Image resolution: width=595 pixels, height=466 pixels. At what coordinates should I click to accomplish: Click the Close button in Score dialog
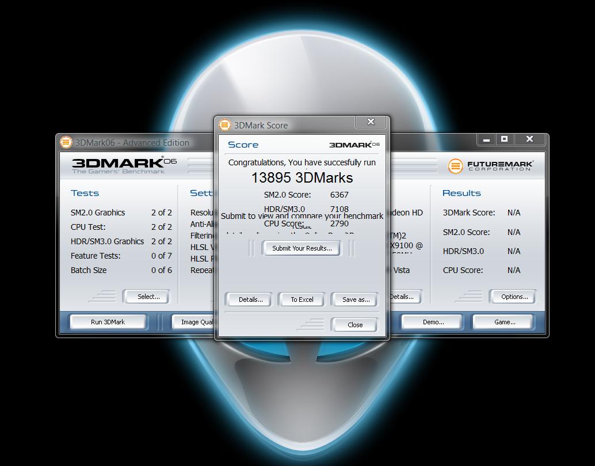(355, 325)
